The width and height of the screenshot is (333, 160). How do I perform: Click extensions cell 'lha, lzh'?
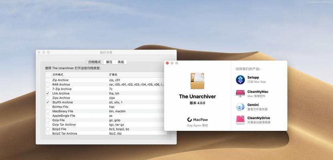click(x=115, y=94)
